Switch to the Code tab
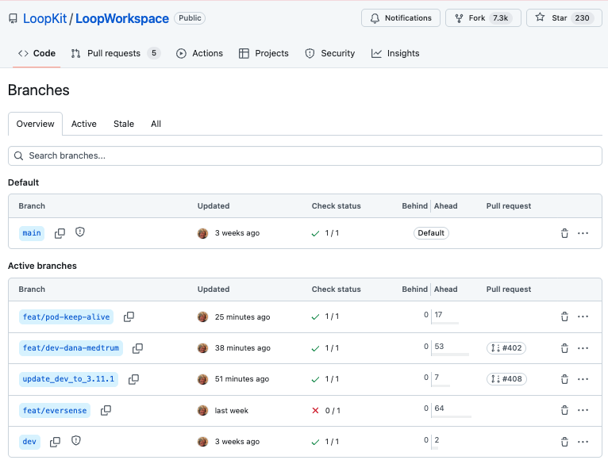The image size is (608, 464). click(x=37, y=53)
